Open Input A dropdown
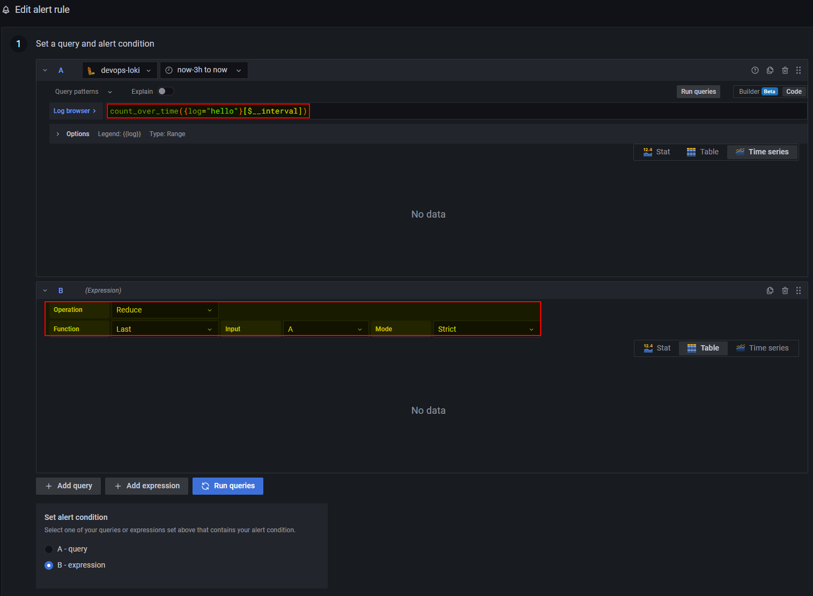Screen dimensions: 813x596 click(325, 329)
